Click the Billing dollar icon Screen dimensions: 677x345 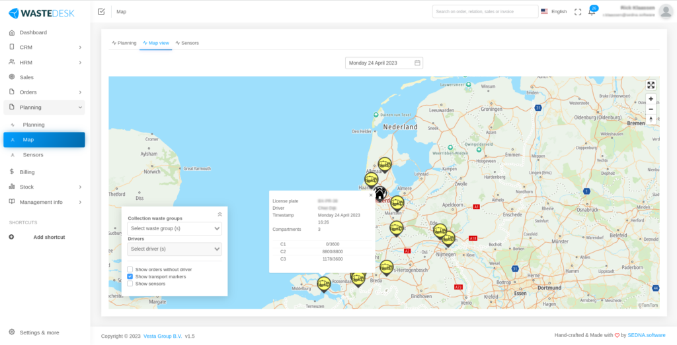[x=12, y=172]
